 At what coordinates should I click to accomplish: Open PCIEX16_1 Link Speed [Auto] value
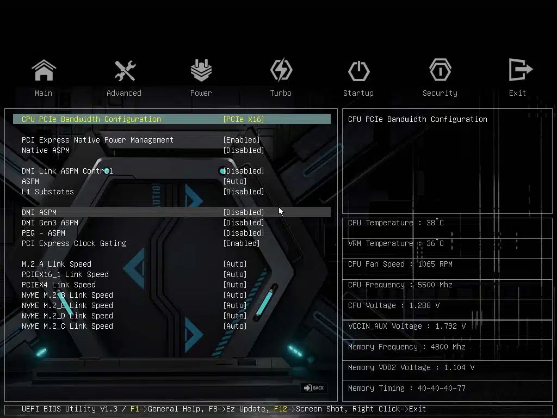(x=235, y=274)
